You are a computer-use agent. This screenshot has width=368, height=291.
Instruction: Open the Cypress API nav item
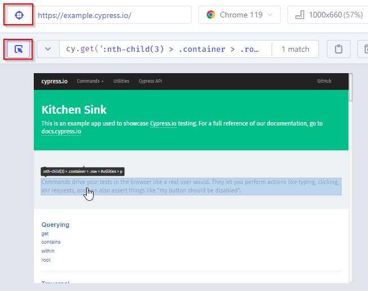click(x=150, y=81)
